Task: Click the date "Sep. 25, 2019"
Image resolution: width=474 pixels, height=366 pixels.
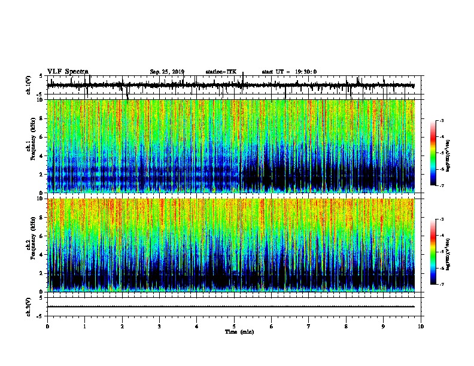Action: (167, 72)
